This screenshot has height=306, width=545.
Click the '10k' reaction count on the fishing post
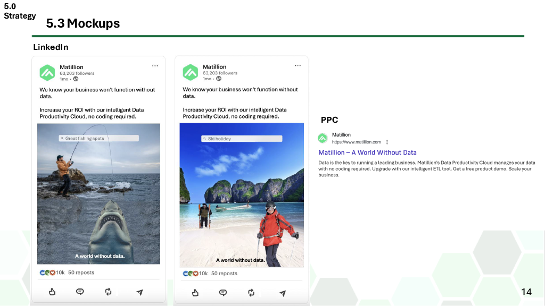point(60,273)
